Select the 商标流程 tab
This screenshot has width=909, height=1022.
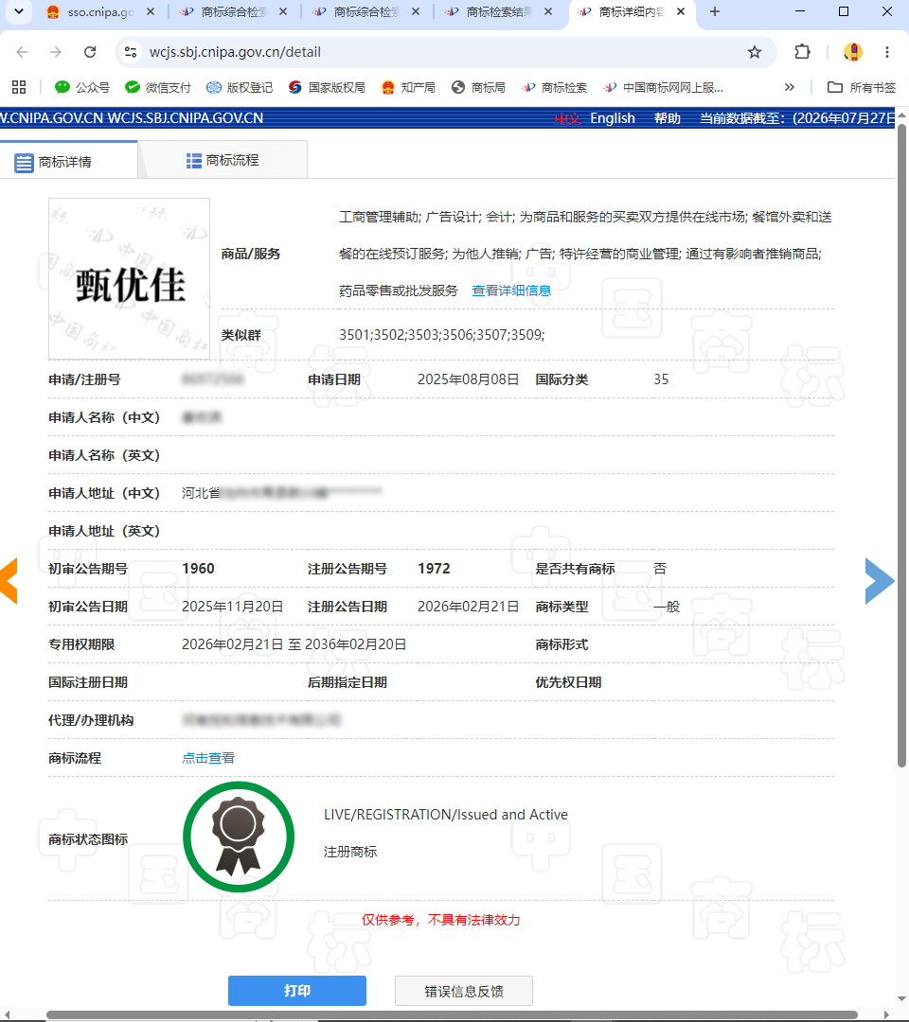[x=223, y=160]
